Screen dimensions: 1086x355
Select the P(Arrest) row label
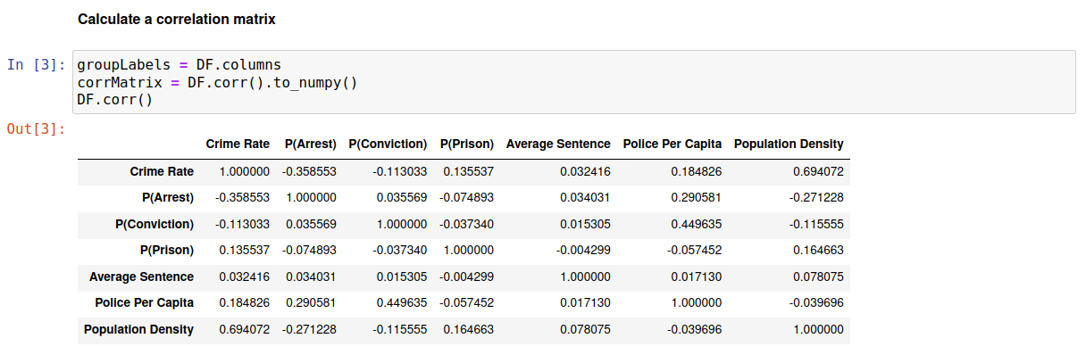167,198
